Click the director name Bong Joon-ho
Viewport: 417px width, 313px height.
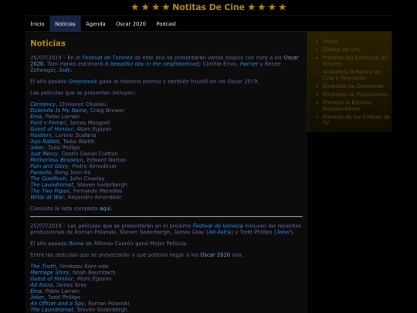73,172
